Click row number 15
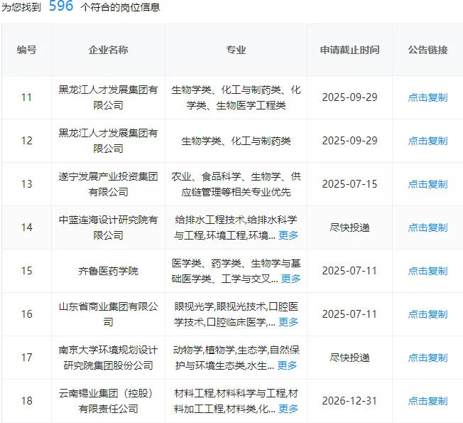 coord(26,271)
